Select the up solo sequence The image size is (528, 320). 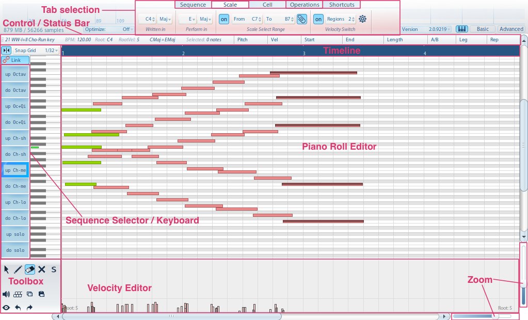click(x=15, y=234)
